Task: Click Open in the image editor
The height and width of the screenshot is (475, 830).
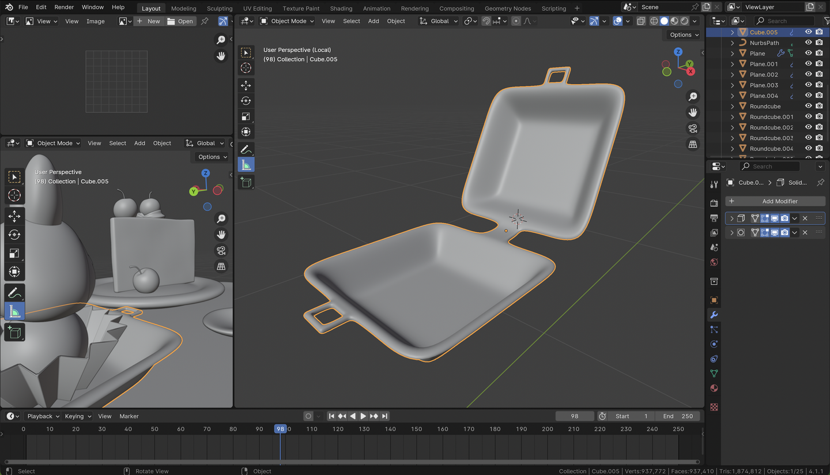Action: [x=180, y=21]
